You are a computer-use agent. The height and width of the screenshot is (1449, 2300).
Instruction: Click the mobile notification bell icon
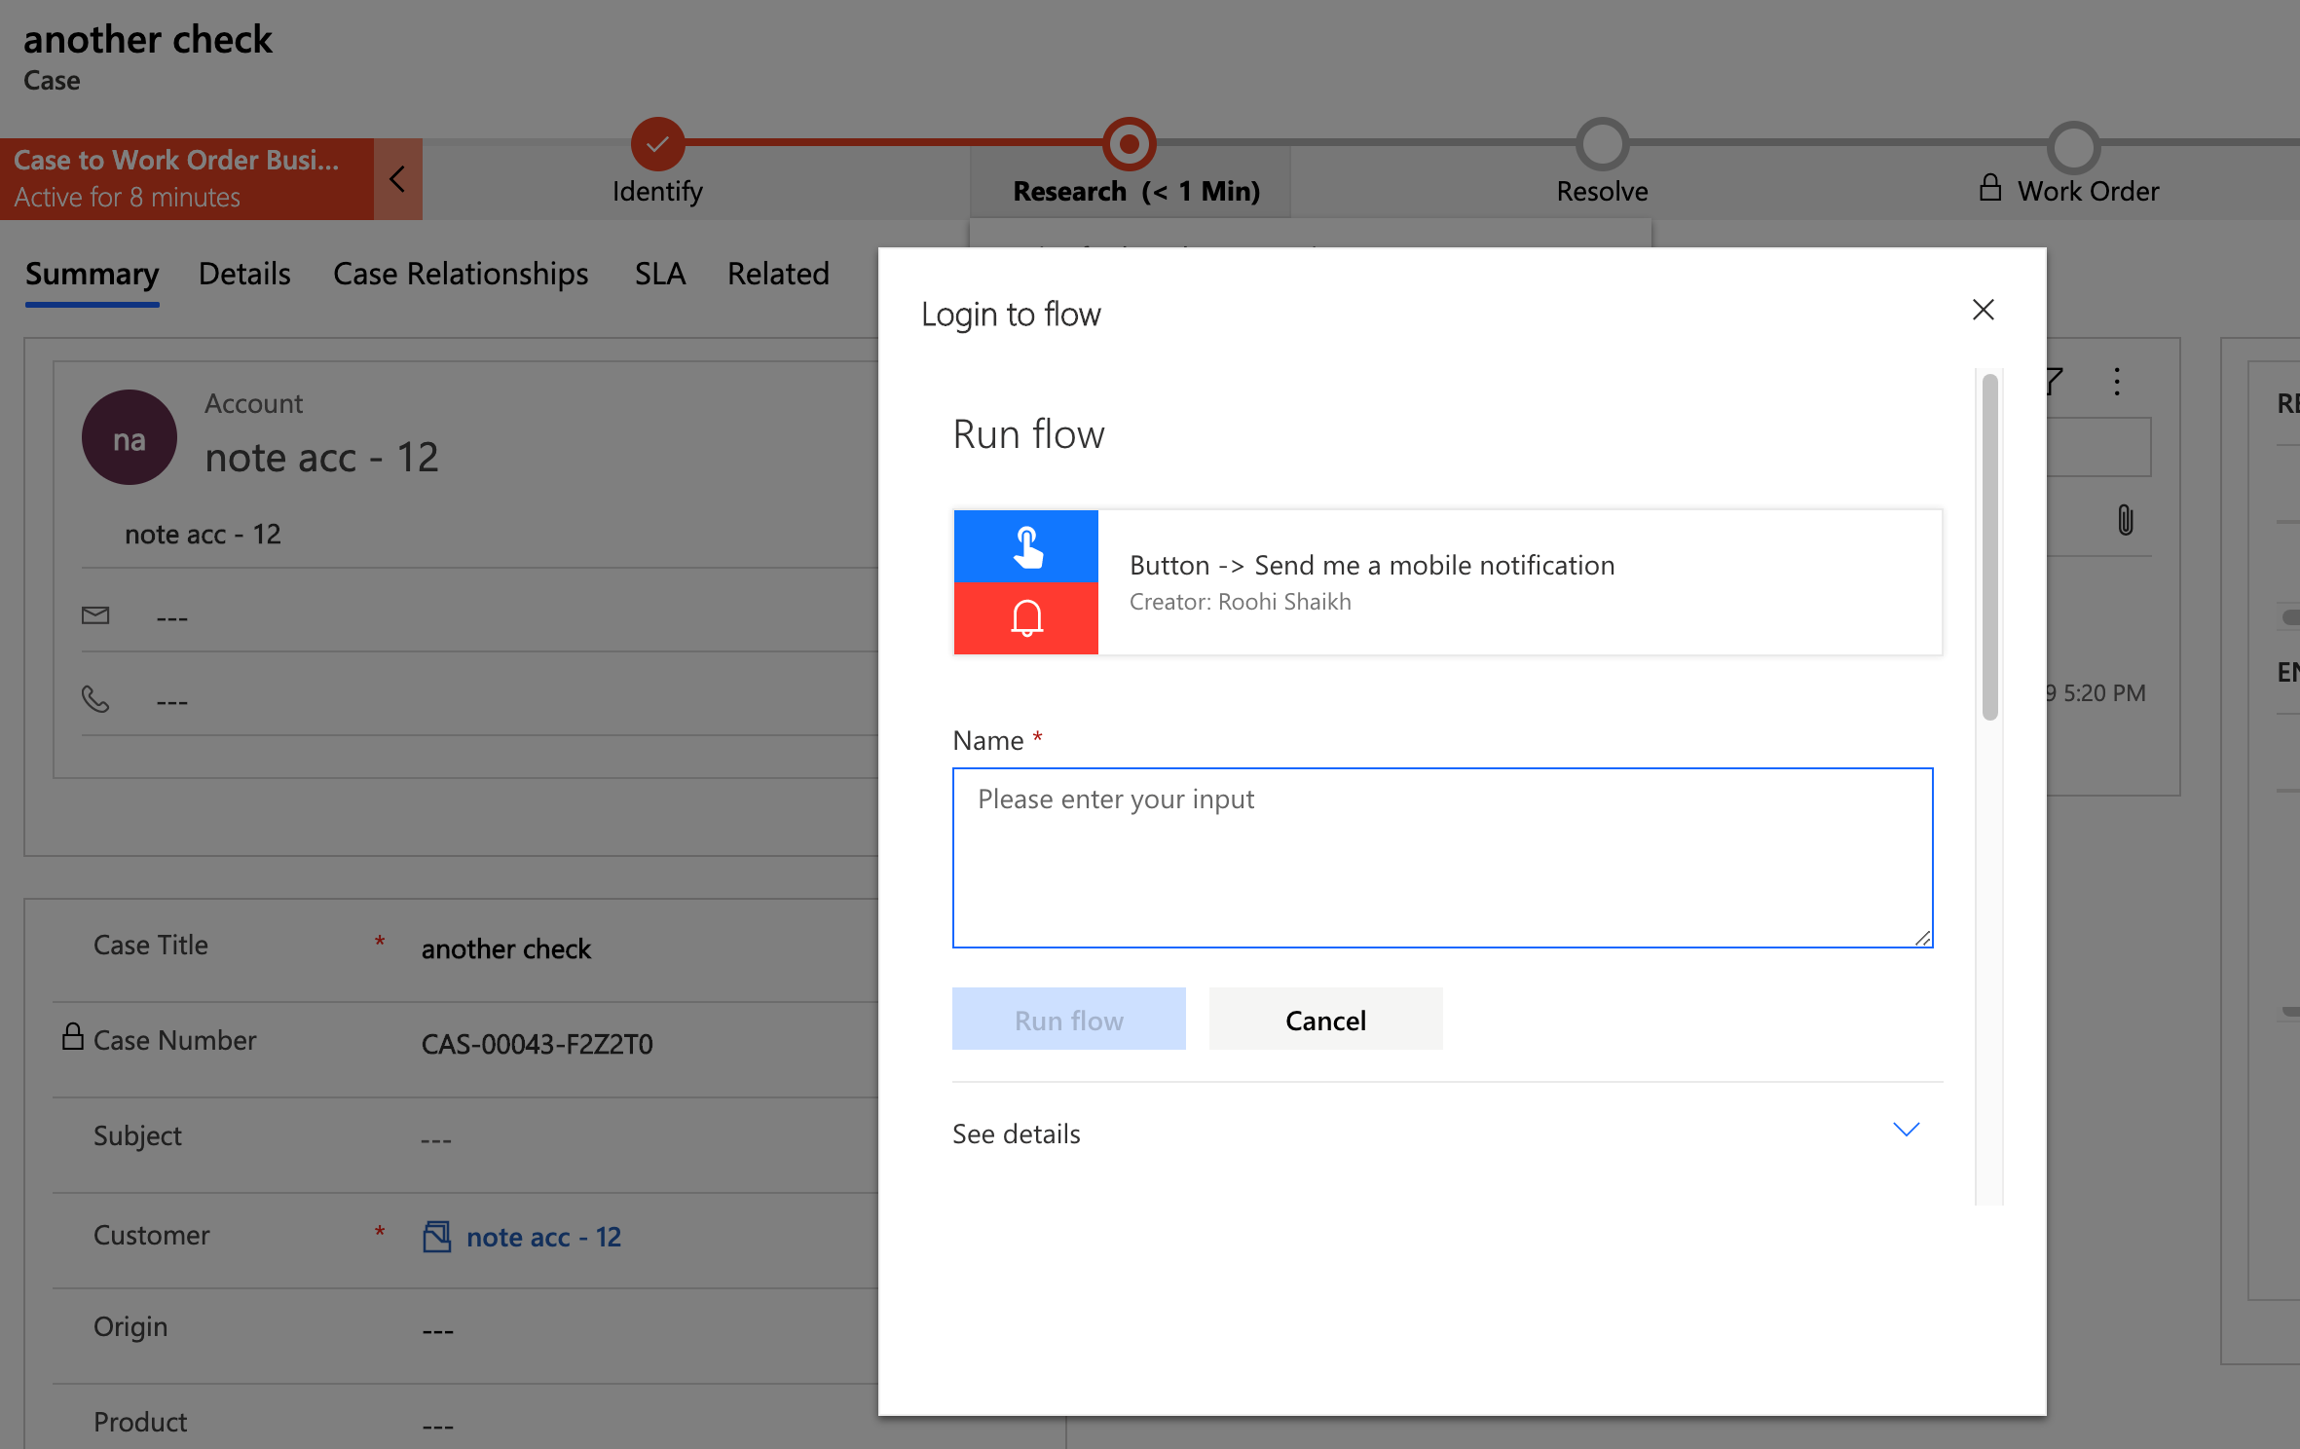1023,617
